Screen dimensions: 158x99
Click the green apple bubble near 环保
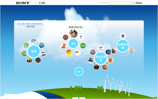click(x=24, y=54)
